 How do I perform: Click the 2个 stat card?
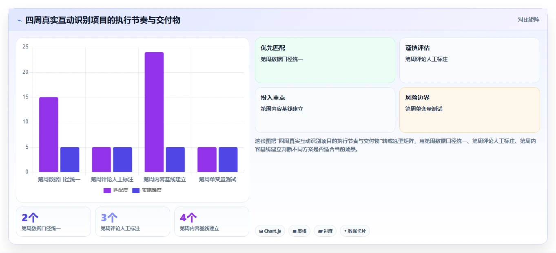[x=53, y=222]
